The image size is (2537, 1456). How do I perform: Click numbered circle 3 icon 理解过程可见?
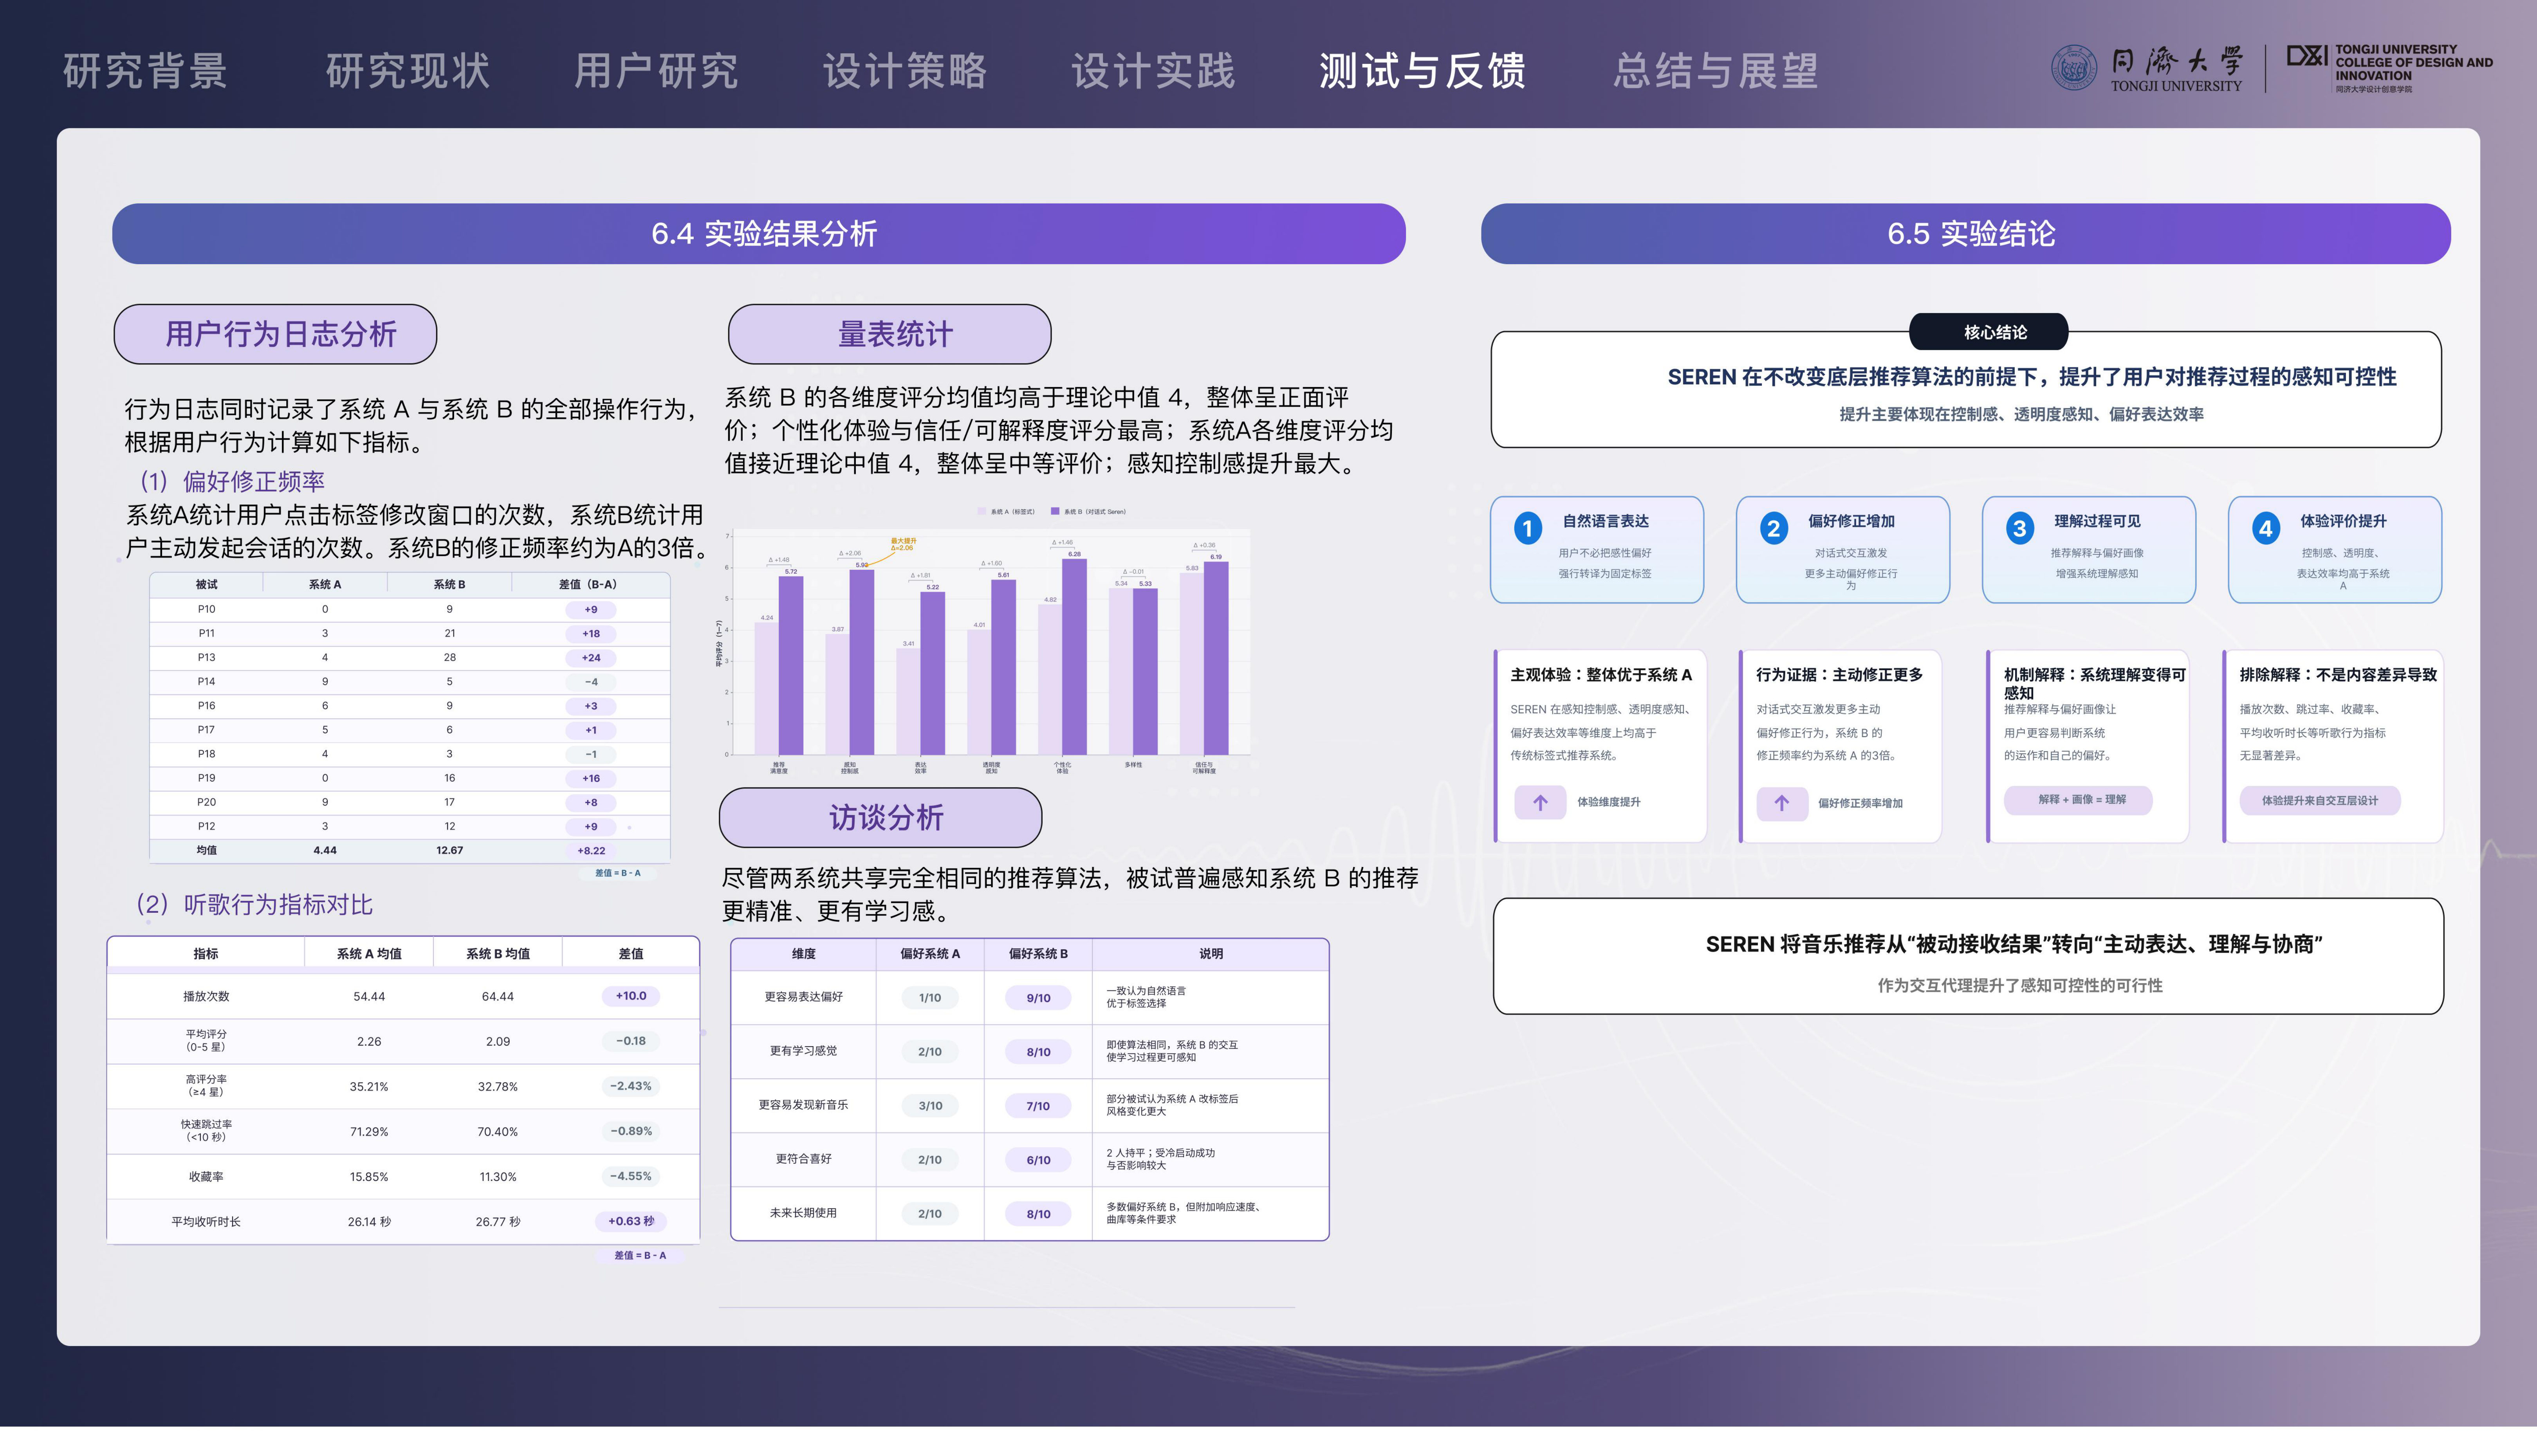tap(2019, 528)
